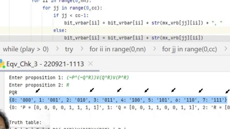
Task: Select the 'while (play > 0)' breadcrumb
Action: [26, 49]
